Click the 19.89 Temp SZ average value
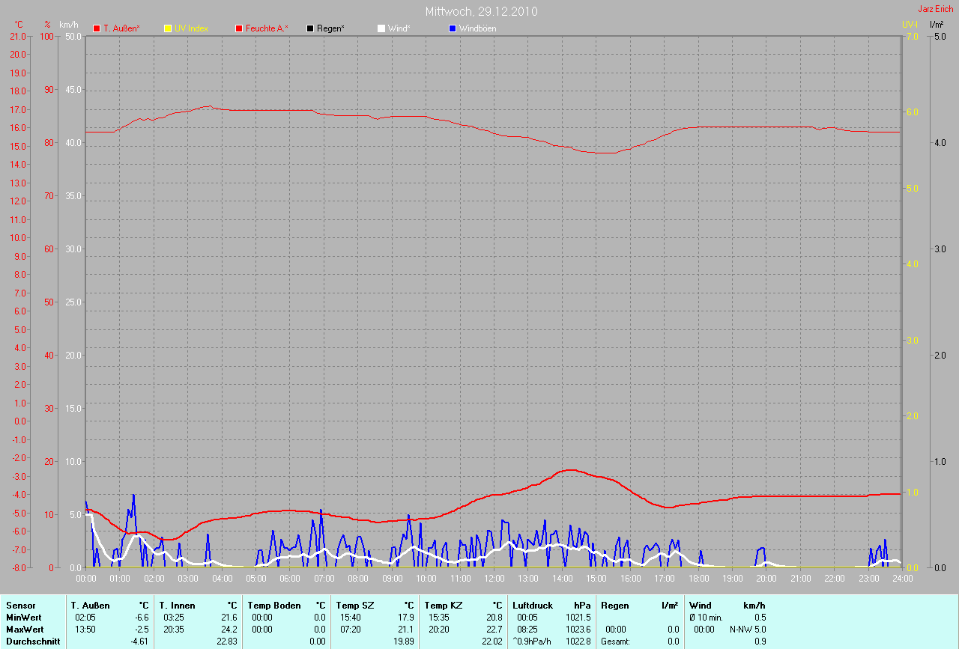Viewport: 959px width, 649px height. tap(403, 642)
